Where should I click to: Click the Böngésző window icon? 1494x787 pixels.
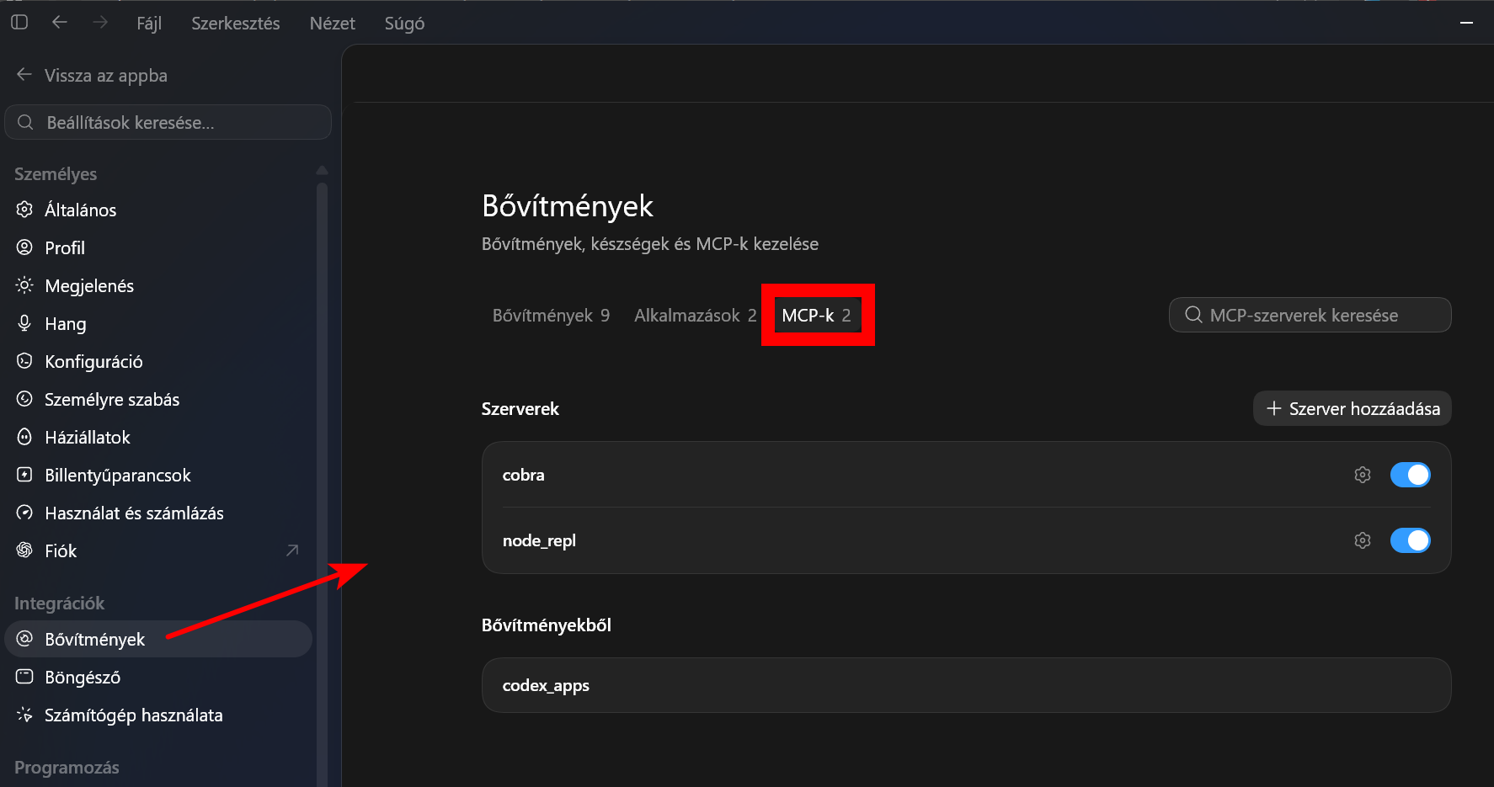(x=24, y=677)
